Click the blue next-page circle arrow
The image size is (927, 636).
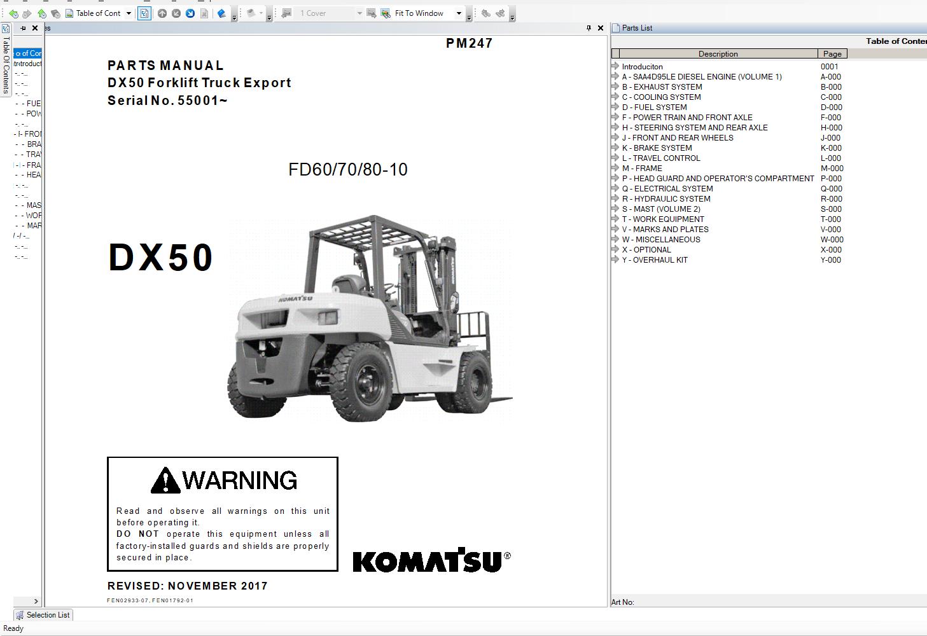(190, 13)
